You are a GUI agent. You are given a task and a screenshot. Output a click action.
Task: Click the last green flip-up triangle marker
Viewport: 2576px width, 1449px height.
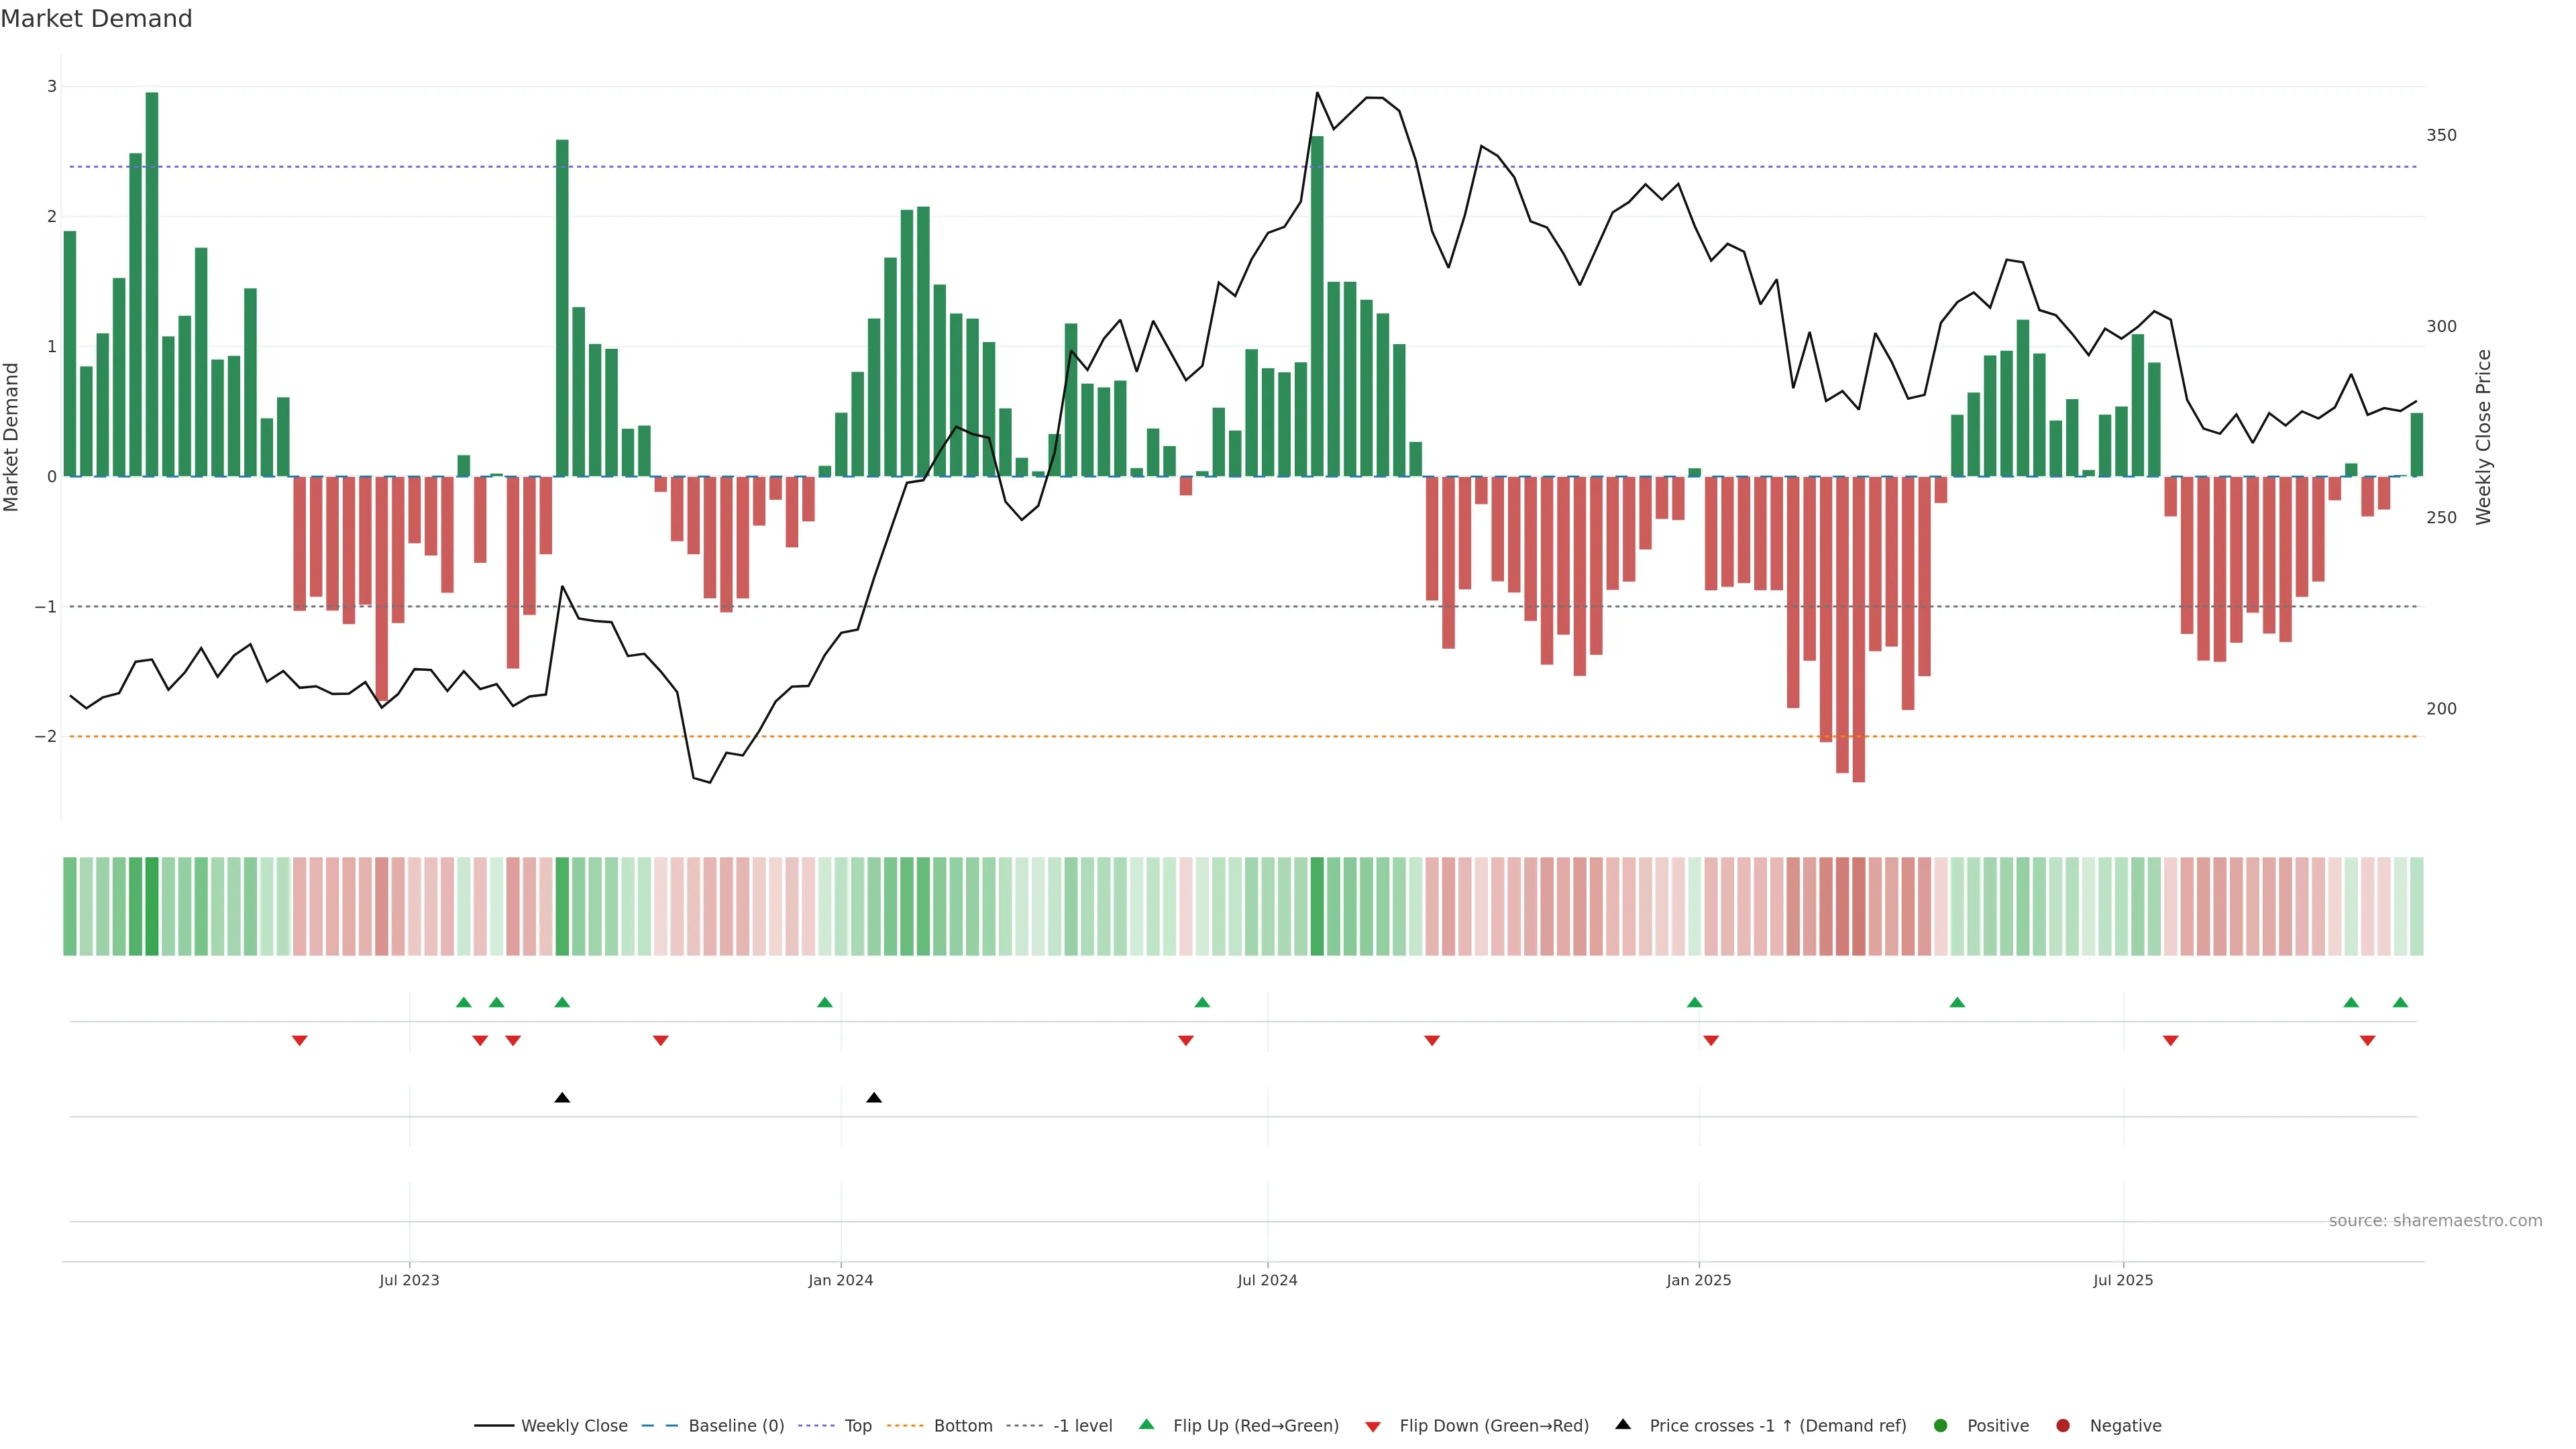2400,1002
